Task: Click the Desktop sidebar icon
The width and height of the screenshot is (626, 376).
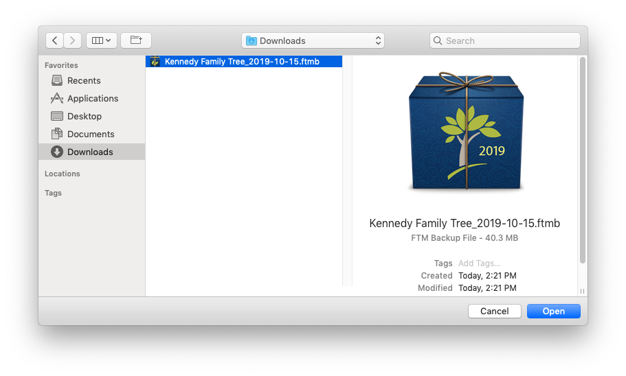Action: pos(57,116)
